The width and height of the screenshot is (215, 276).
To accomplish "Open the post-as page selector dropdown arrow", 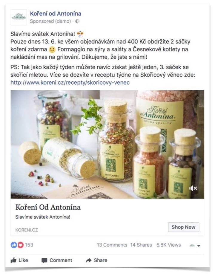I will click(x=199, y=246).
